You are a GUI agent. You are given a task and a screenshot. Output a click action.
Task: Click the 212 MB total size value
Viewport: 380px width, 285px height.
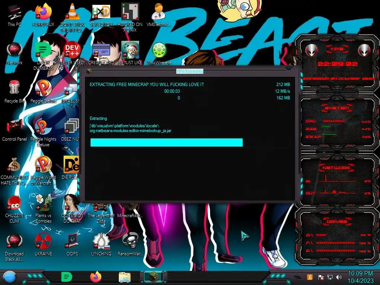click(283, 85)
